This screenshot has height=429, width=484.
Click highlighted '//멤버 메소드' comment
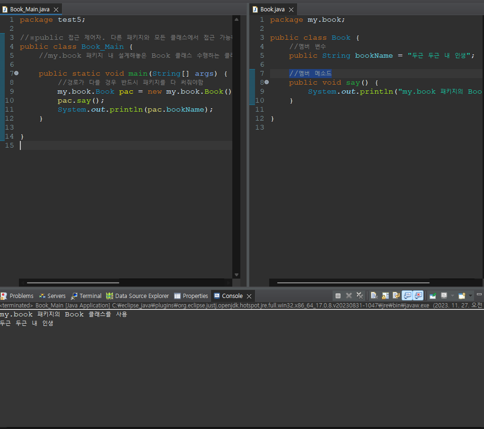tap(310, 73)
